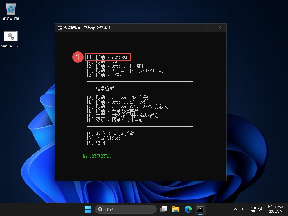Select the MAS_AIO script desktop icon
288x216 pixels.
11,39
